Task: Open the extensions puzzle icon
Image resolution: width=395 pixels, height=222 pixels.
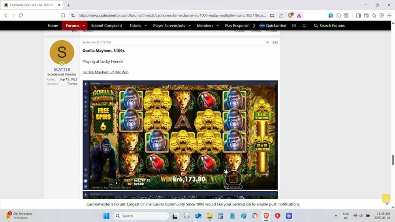Action: tap(339, 15)
